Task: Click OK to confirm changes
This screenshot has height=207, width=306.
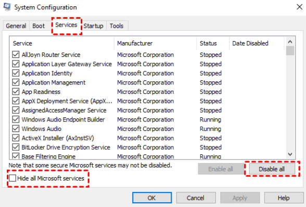Action: point(152,198)
